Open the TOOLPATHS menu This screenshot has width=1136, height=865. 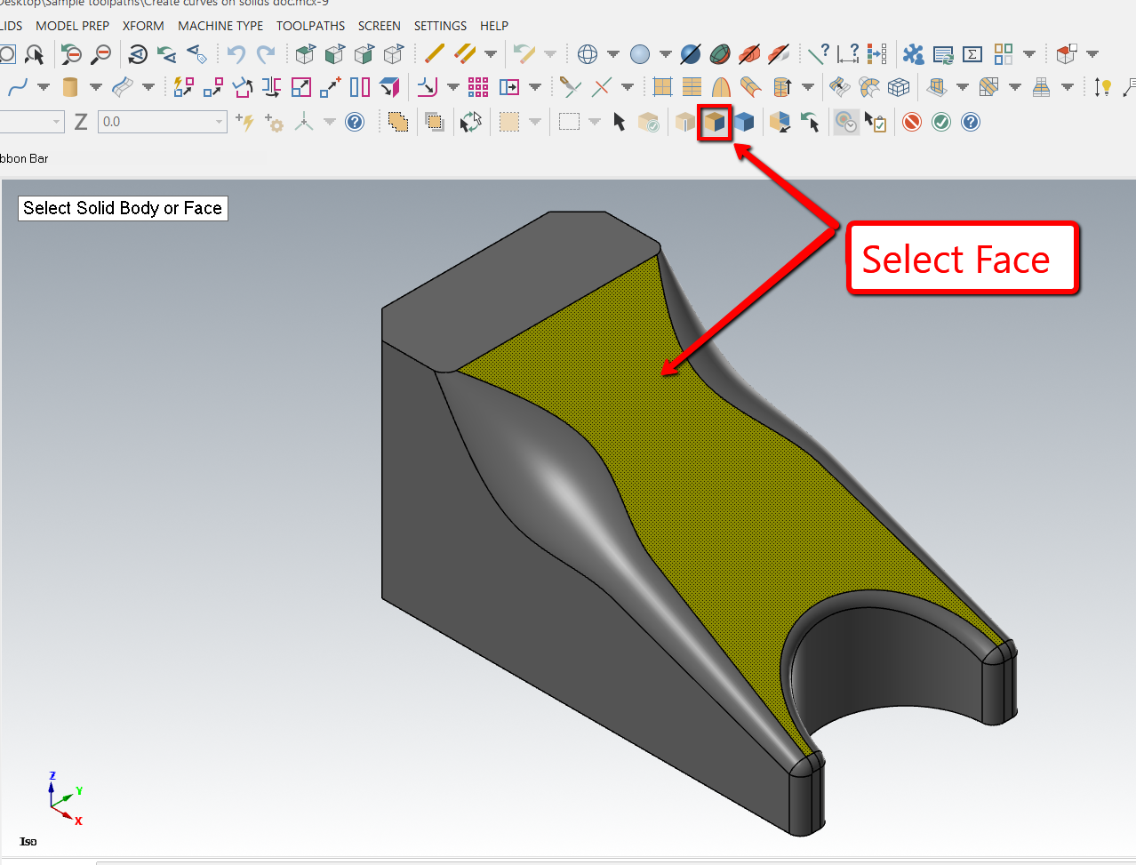[x=311, y=26]
